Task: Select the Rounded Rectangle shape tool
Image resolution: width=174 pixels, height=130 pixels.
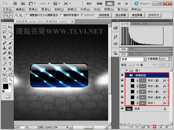Action: coord(10,69)
